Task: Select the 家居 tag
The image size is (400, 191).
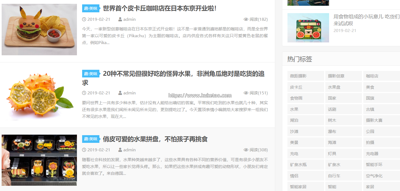Action: (x=382, y=187)
